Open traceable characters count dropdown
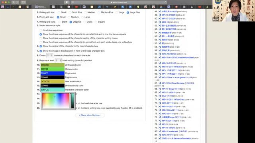Viewport: 255px width, 143px height. [49, 56]
